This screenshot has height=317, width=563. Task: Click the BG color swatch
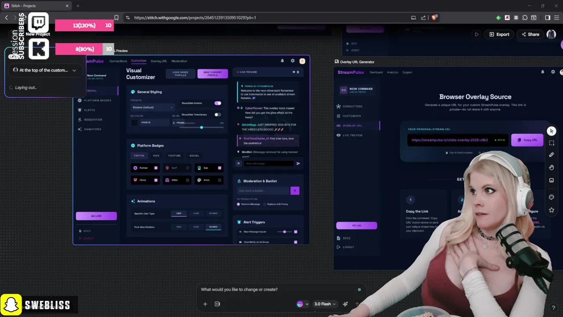[135, 122]
